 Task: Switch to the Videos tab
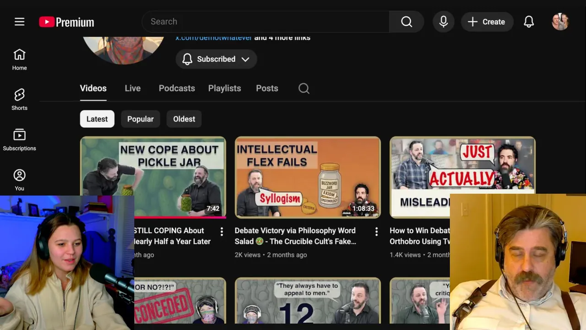point(93,88)
